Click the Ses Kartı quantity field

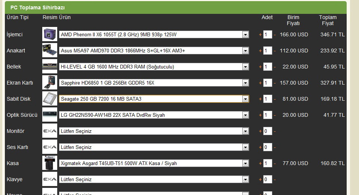tap(267, 147)
